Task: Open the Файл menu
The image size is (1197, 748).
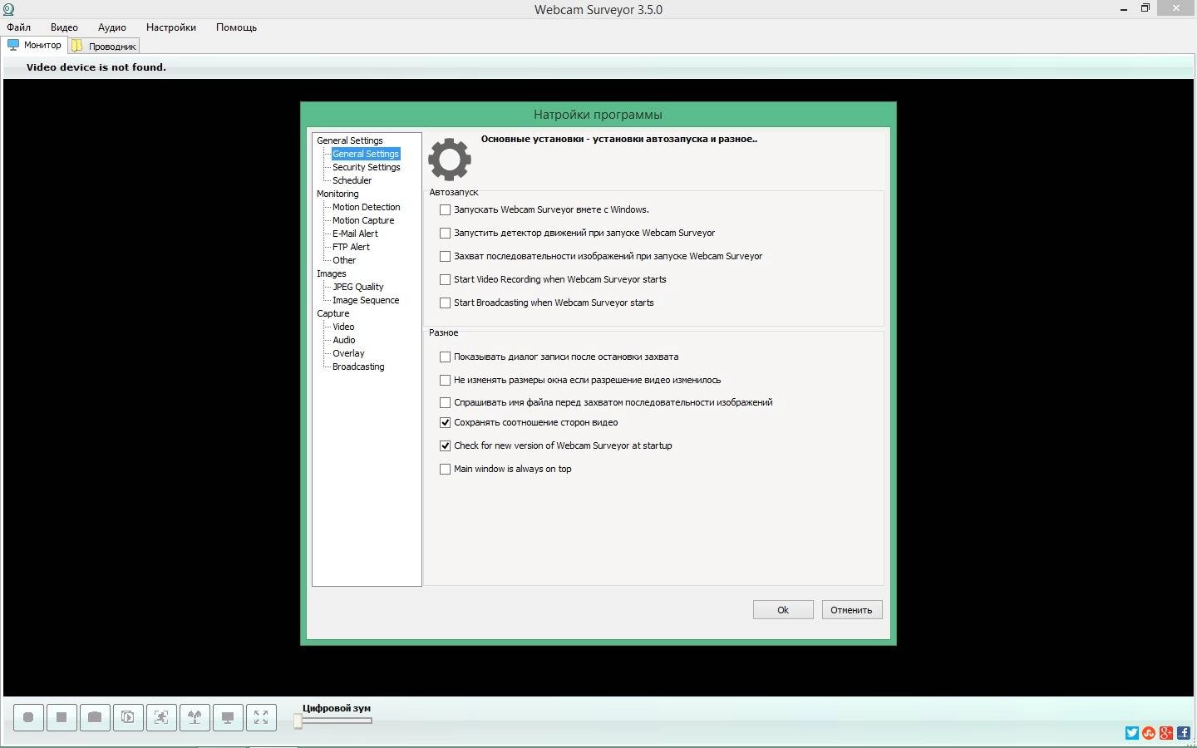Action: click(18, 27)
